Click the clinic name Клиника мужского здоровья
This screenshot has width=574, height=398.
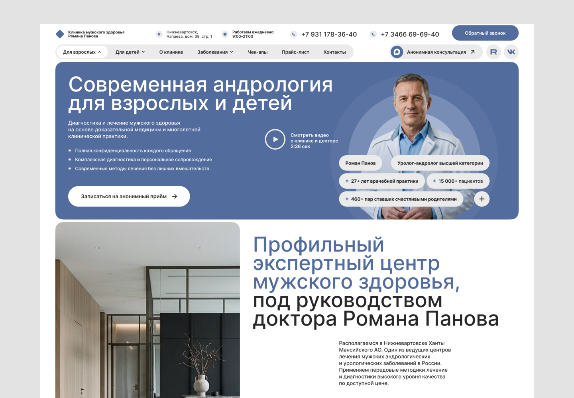(x=96, y=34)
